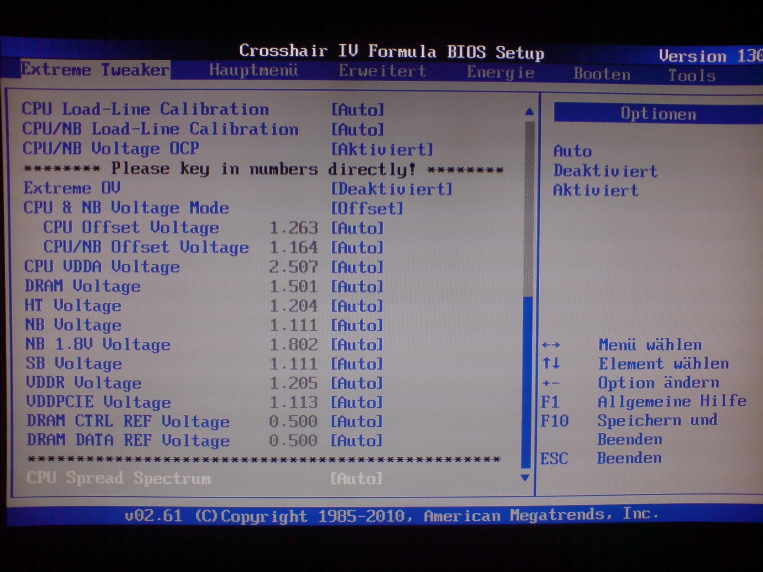The height and width of the screenshot is (572, 763).
Task: Select Deaktiviert in Optionen panel
Action: [605, 171]
